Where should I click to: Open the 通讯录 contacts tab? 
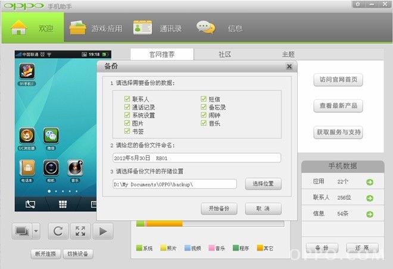click(158, 28)
